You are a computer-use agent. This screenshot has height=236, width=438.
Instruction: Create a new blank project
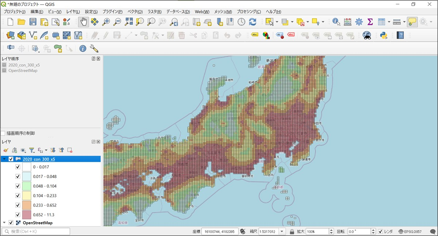(x=10, y=22)
